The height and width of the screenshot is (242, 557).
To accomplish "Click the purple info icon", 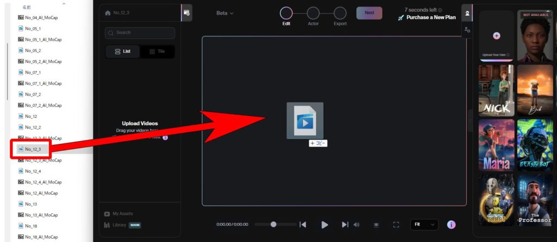I will coord(451,225).
